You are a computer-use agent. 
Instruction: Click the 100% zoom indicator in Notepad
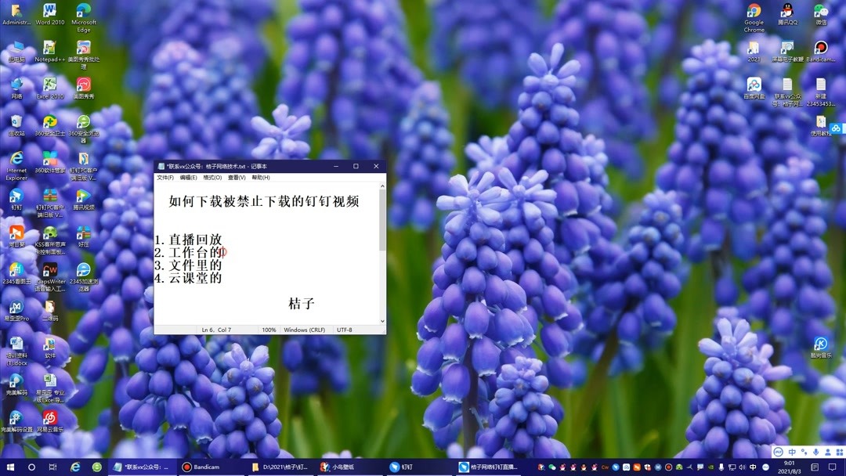[269, 330]
